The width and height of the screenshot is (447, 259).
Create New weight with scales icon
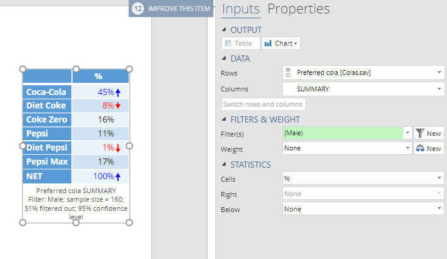tap(429, 149)
